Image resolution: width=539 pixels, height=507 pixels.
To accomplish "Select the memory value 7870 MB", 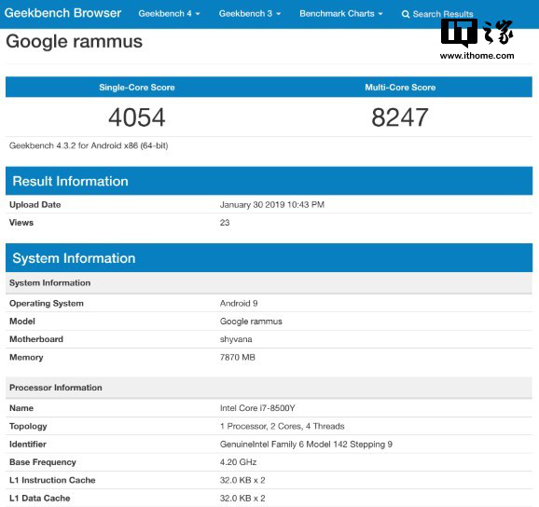I will tap(238, 357).
